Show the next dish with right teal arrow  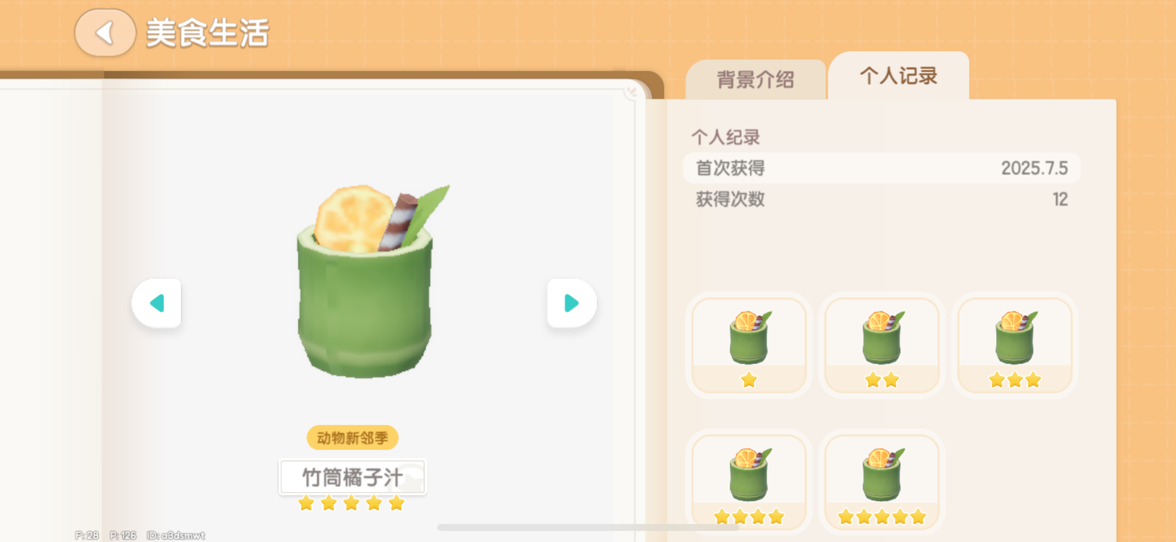click(572, 303)
